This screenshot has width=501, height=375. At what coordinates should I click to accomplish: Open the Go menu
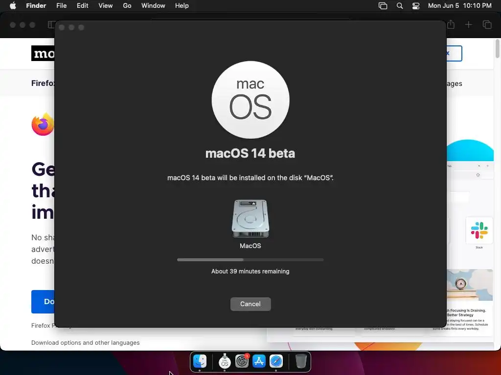pyautogui.click(x=127, y=6)
